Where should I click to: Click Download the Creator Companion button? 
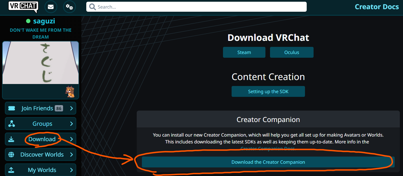pos(268,162)
